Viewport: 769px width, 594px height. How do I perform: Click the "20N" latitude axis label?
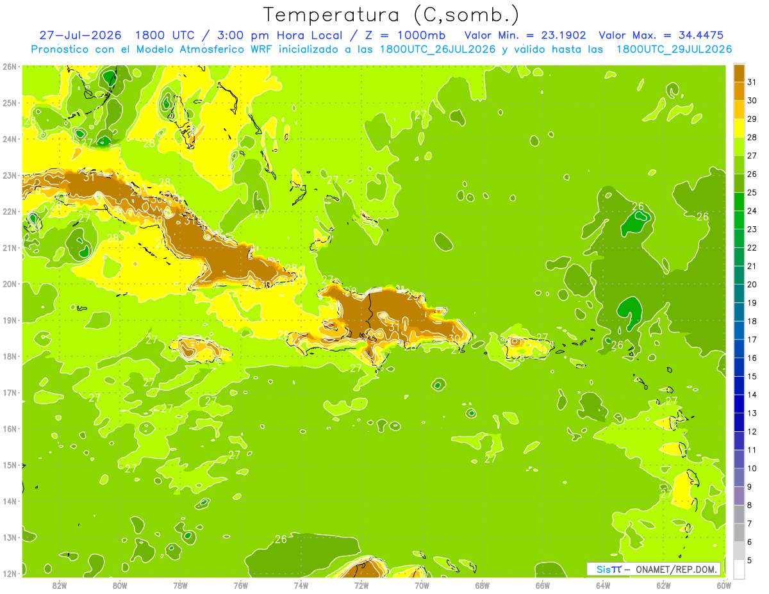(x=10, y=284)
